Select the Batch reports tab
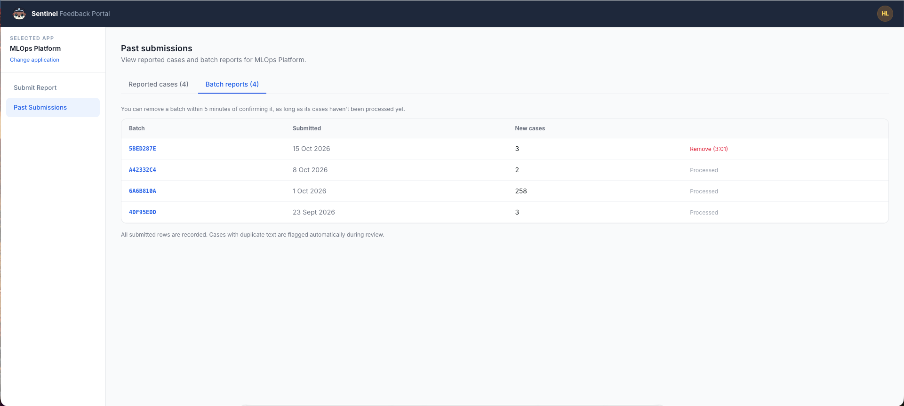The height and width of the screenshot is (406, 904). click(x=232, y=84)
